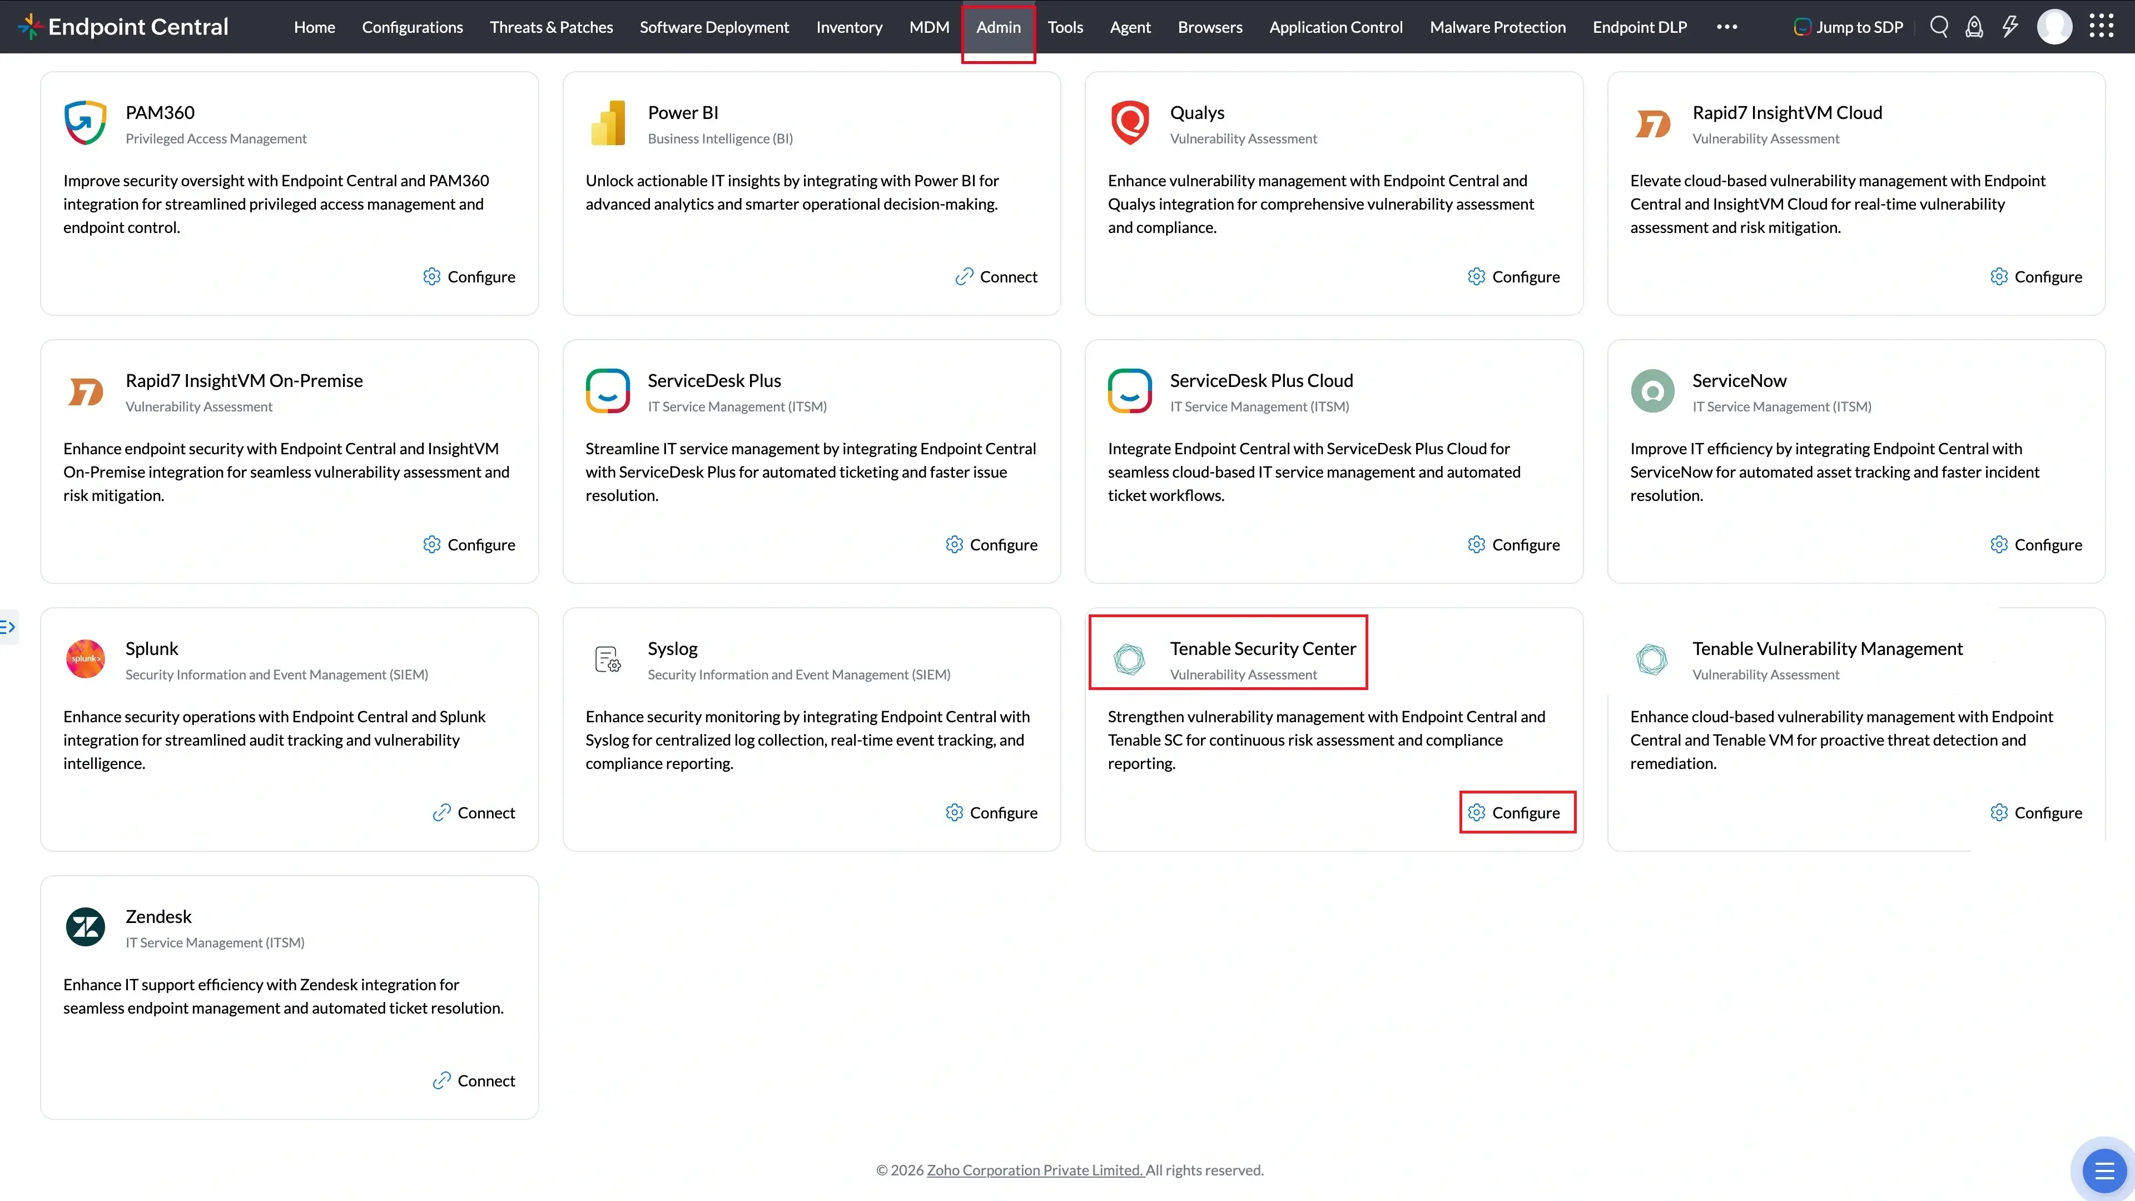The image size is (2135, 1201).
Task: Open the Software Deployment tab
Action: point(714,27)
